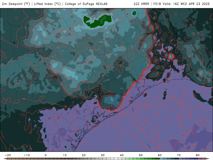This screenshot has height=160, width=213.
Task: Click the 10 tick label on the color scale
Action: (65, 155)
